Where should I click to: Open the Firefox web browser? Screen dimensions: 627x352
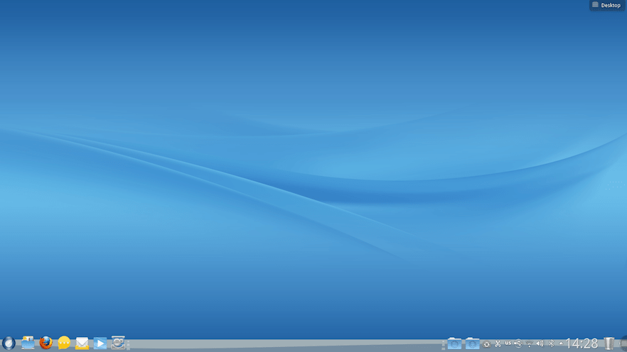click(x=46, y=343)
